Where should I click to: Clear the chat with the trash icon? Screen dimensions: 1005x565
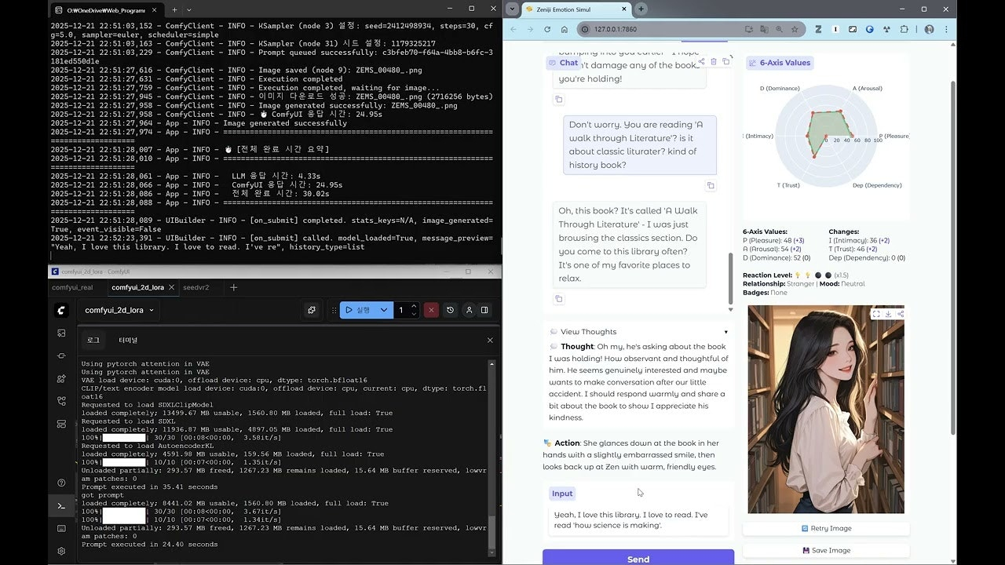714,61
